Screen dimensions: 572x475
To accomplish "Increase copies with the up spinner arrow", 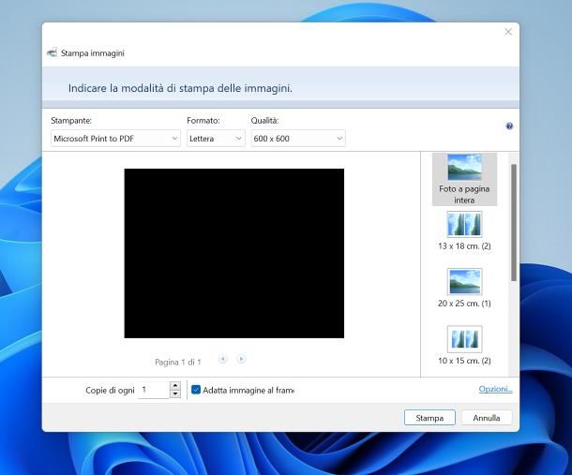I will [x=175, y=386].
